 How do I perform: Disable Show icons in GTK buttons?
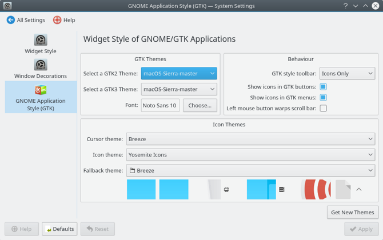(x=323, y=87)
